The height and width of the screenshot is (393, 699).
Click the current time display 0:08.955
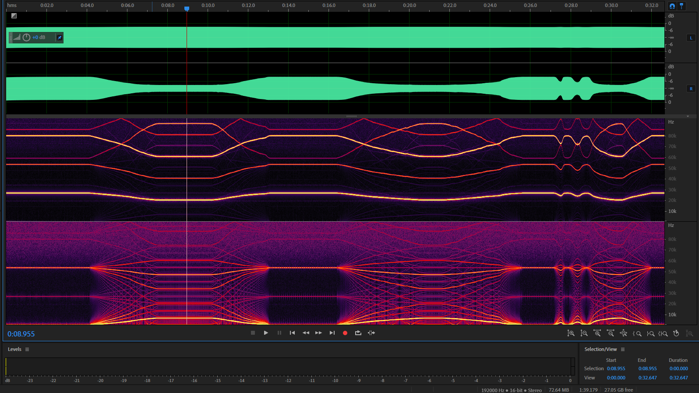click(x=21, y=334)
